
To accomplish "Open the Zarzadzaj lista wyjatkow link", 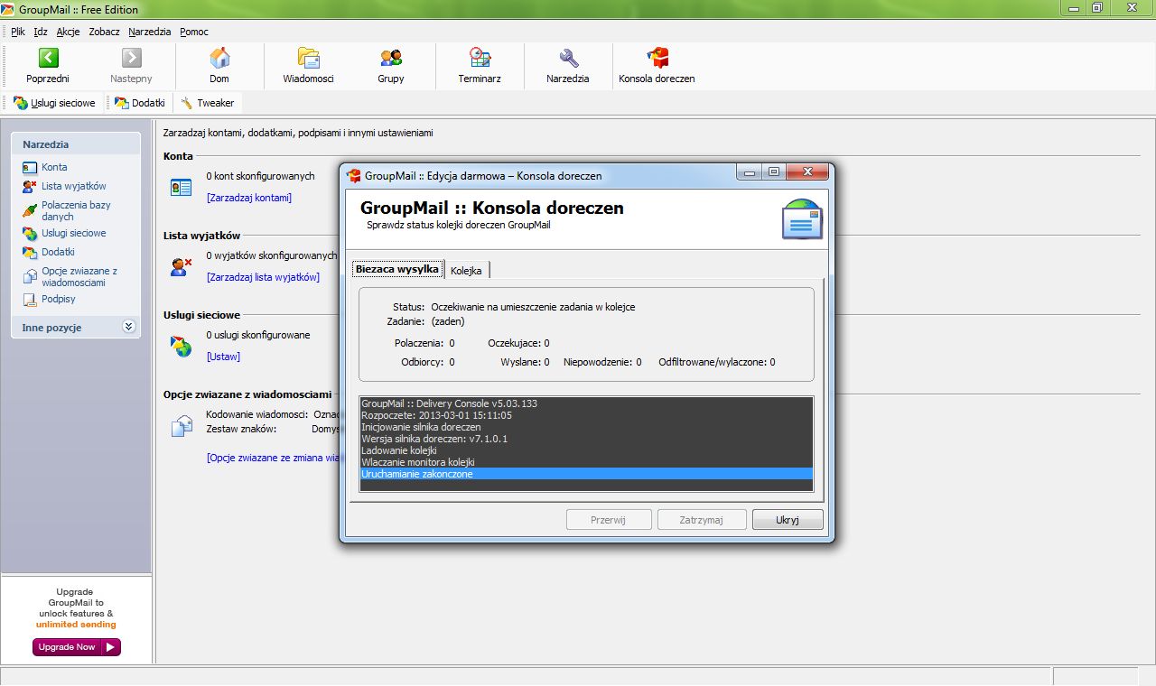I will coord(263,277).
